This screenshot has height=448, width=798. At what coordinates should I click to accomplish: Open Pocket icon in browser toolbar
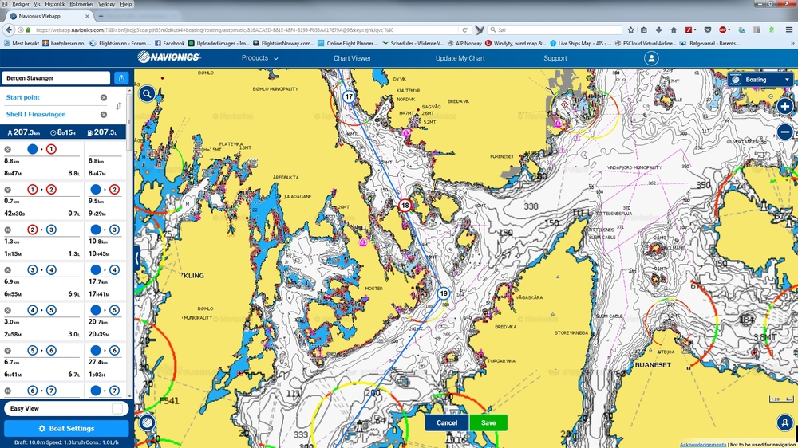point(707,30)
